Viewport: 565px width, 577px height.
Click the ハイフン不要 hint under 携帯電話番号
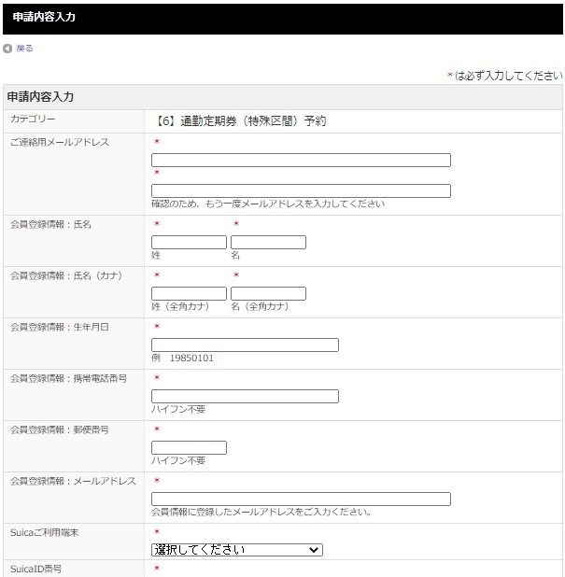178,409
